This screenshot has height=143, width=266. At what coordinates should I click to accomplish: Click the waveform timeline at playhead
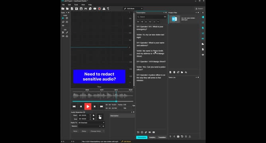(116, 96)
